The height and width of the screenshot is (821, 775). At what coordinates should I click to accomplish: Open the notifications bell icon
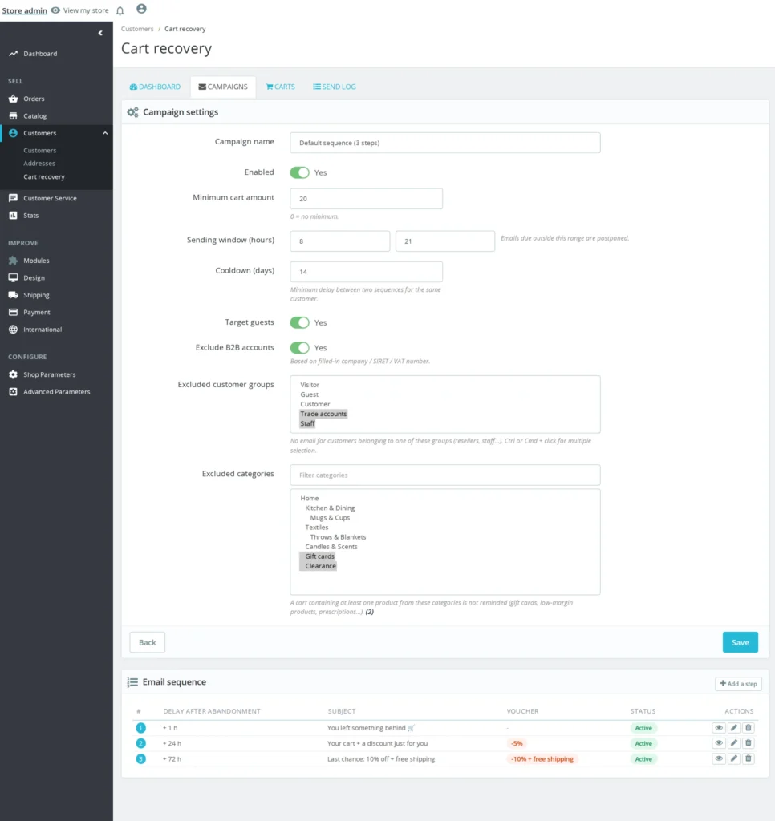point(120,10)
